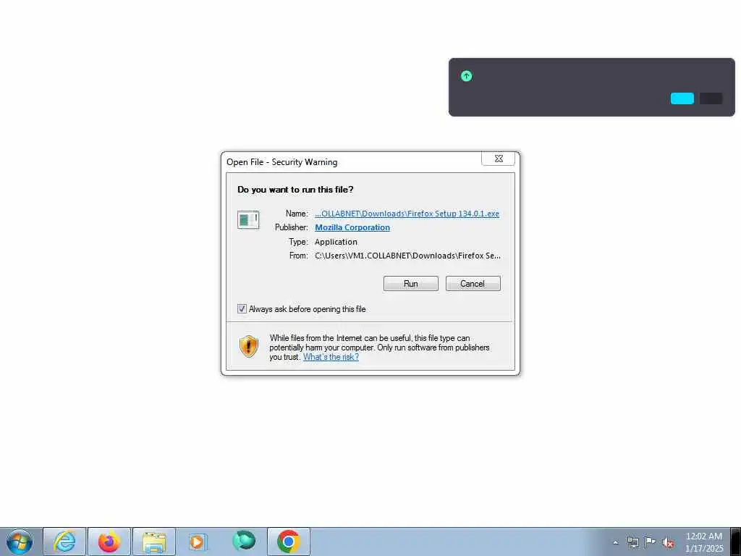The height and width of the screenshot is (556, 741).
Task: Switch to Google Chrome on taskbar
Action: (289, 542)
